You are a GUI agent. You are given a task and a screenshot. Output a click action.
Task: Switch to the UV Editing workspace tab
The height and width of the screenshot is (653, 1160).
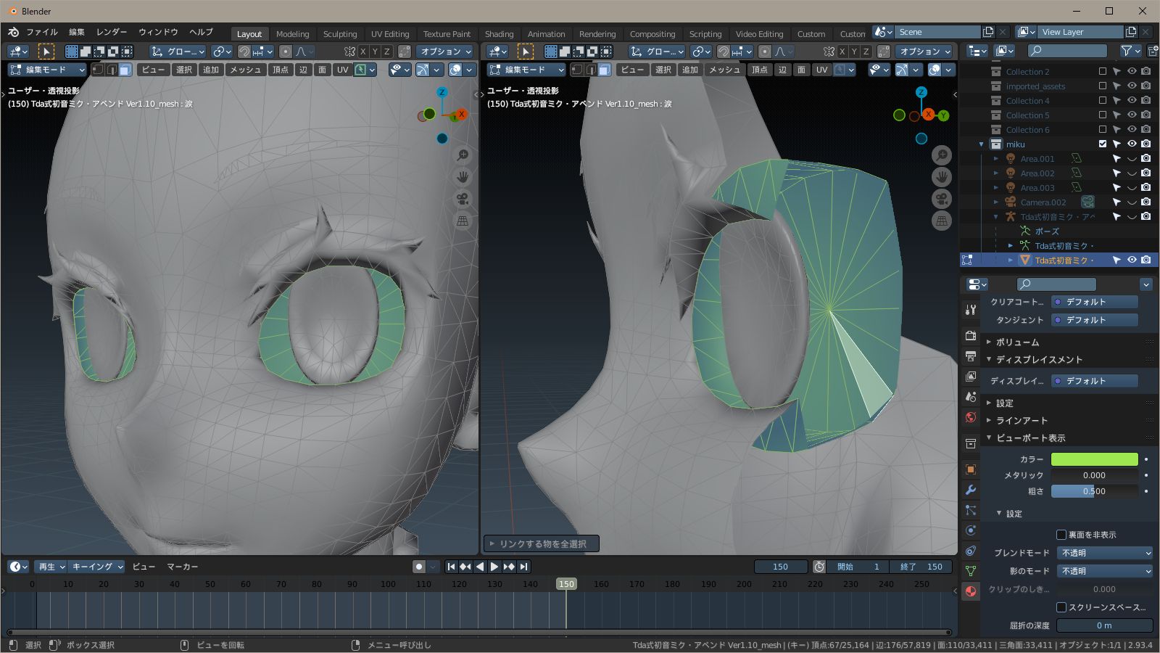390,34
